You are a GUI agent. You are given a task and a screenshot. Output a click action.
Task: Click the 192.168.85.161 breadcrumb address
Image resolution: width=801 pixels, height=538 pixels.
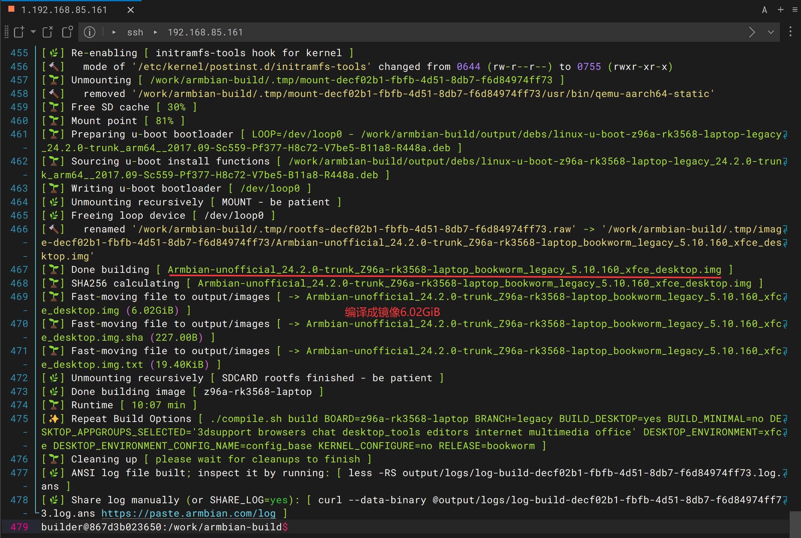click(205, 32)
